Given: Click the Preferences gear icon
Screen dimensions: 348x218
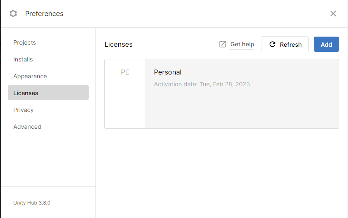Looking at the screenshot, I should 14,13.
